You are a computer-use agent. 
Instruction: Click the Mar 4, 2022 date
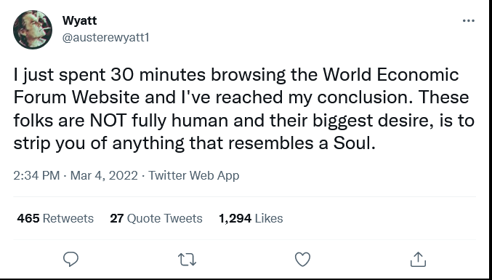click(104, 175)
